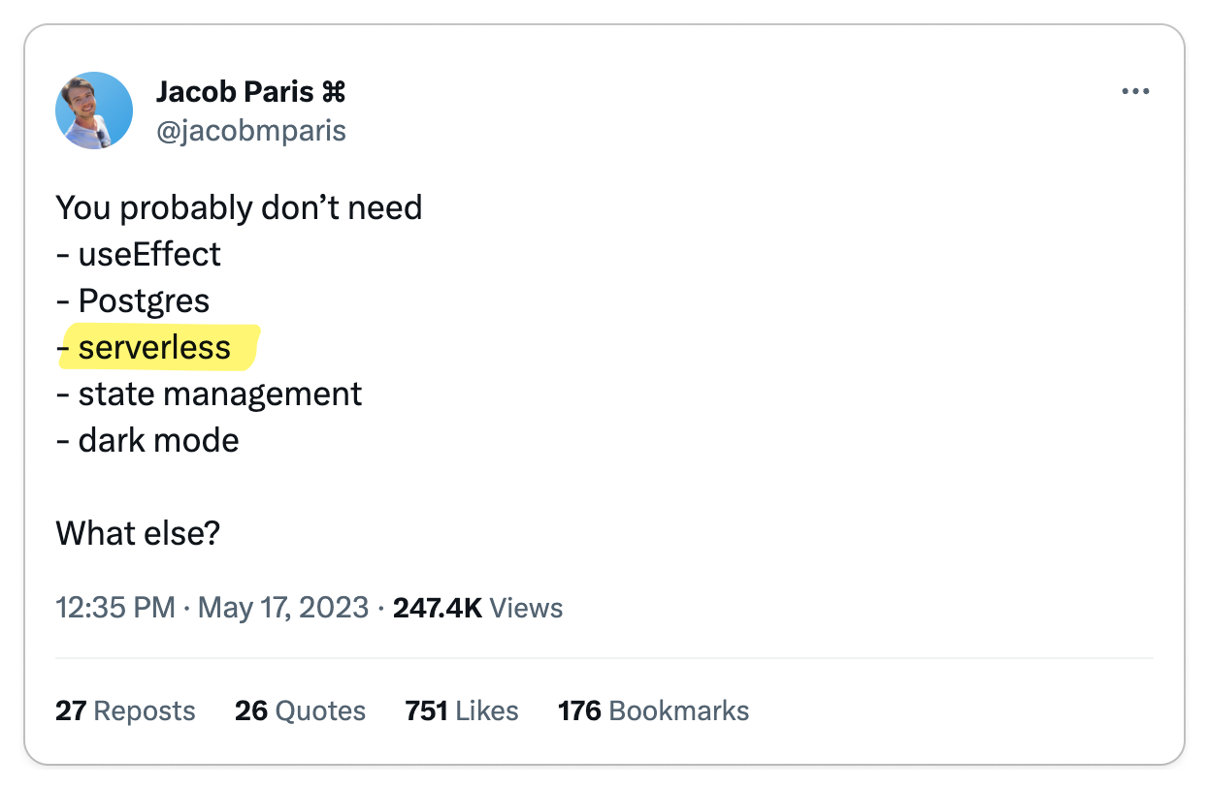Click the "What else?" question text
The image size is (1209, 789).
click(138, 533)
